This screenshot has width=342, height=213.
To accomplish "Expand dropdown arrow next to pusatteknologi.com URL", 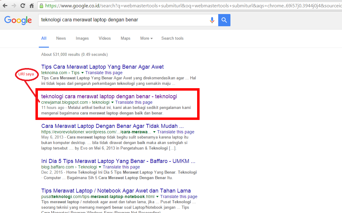I will point(157,197).
